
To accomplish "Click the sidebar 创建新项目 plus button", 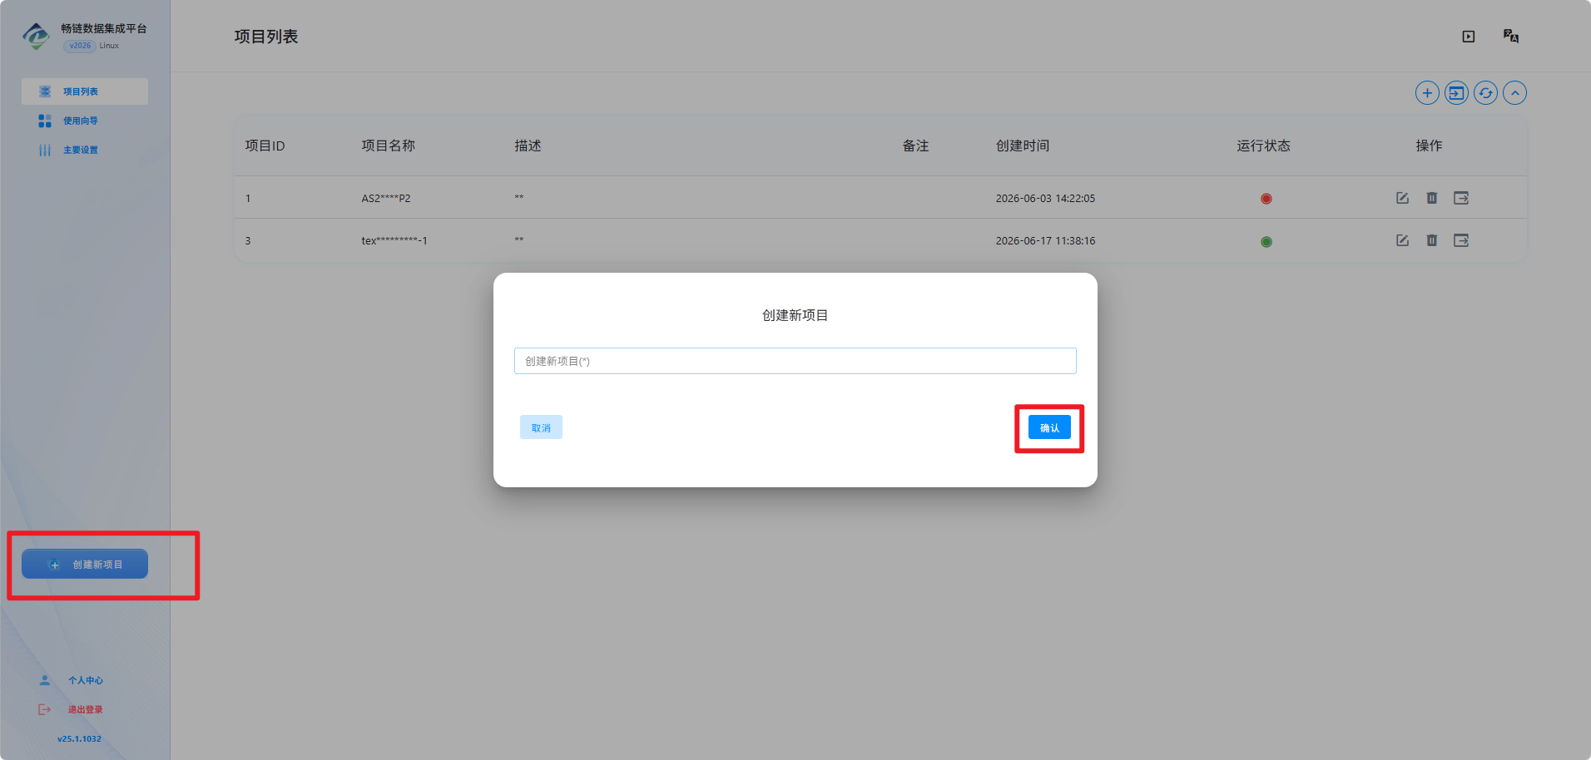I will click(85, 564).
